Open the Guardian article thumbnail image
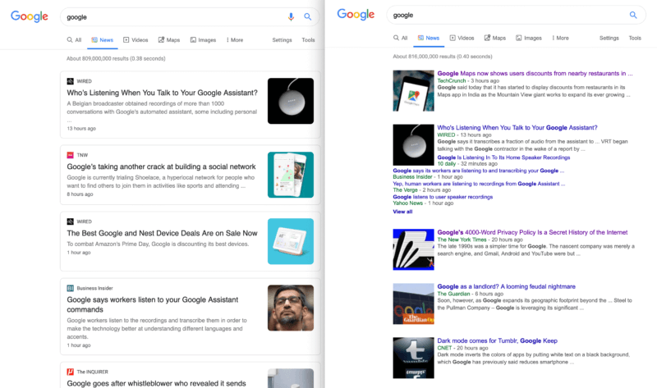657x388 pixels. [x=413, y=304]
